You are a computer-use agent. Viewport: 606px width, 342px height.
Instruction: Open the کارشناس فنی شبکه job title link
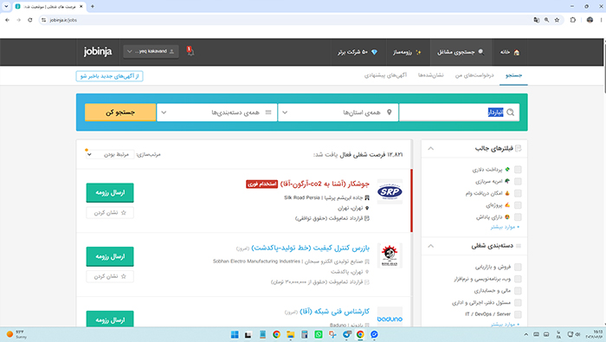[x=335, y=312]
